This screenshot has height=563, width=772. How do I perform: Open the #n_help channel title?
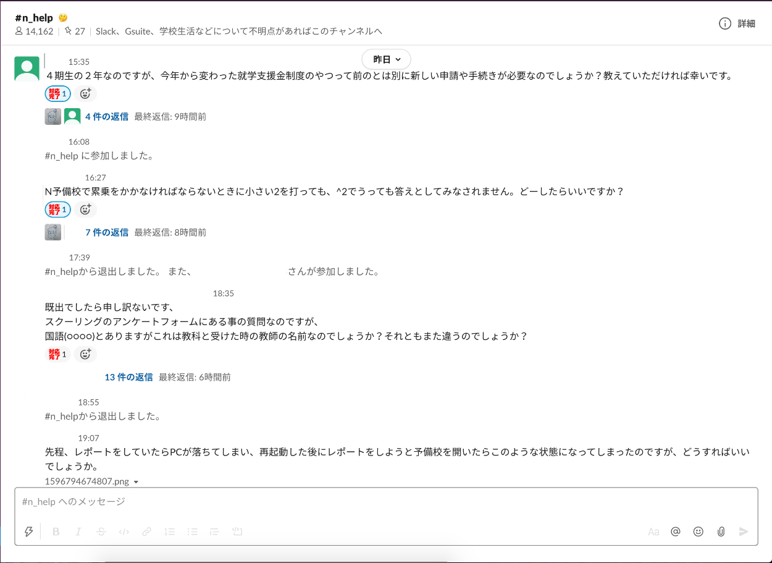coord(34,18)
